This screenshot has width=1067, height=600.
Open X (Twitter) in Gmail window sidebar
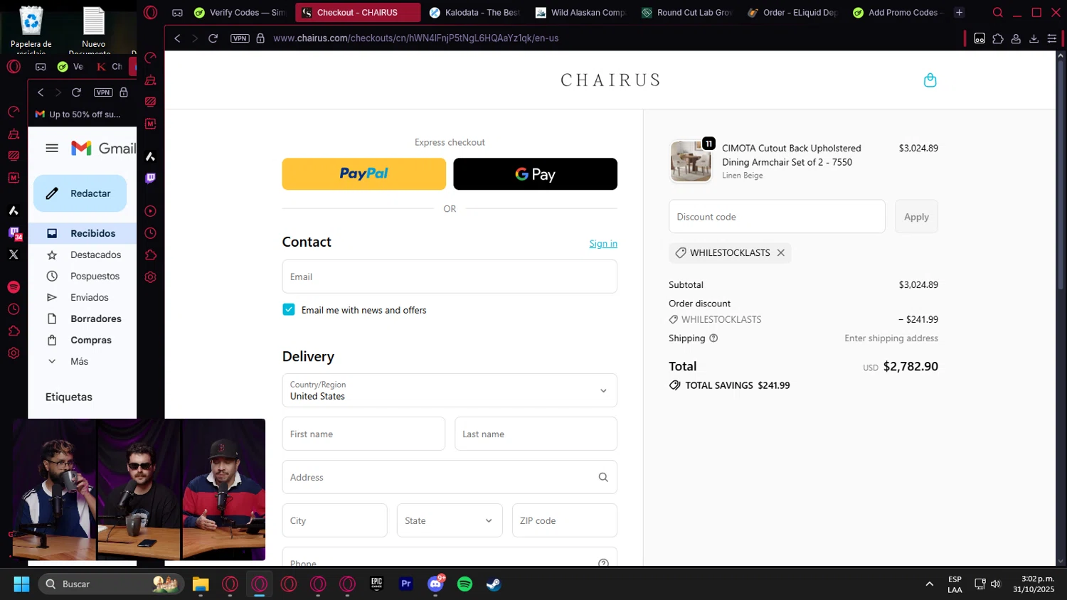[x=14, y=255]
